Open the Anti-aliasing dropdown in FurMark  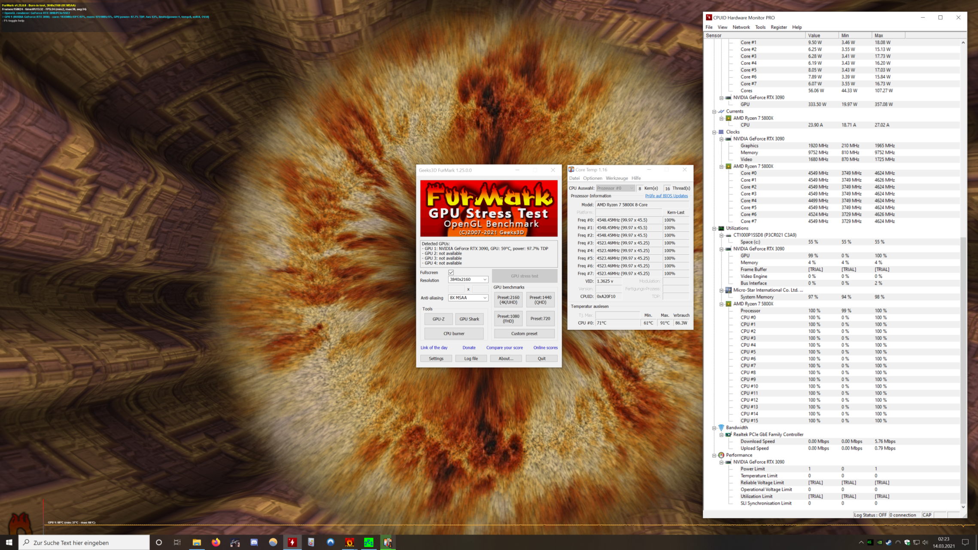pyautogui.click(x=468, y=298)
